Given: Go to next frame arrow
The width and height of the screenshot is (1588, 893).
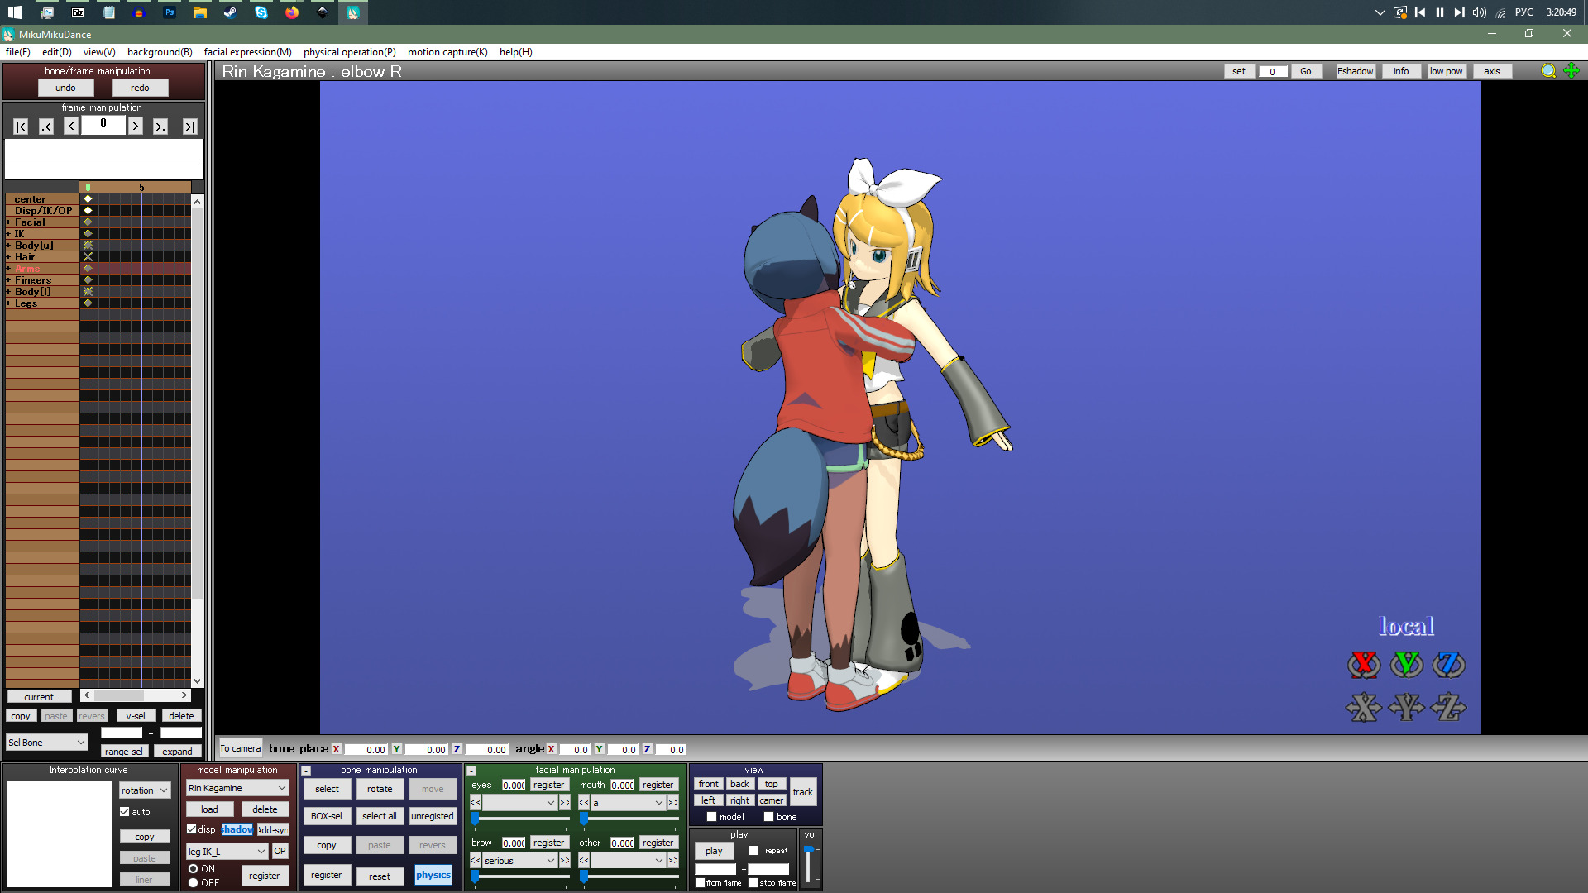Looking at the screenshot, I should tap(136, 127).
